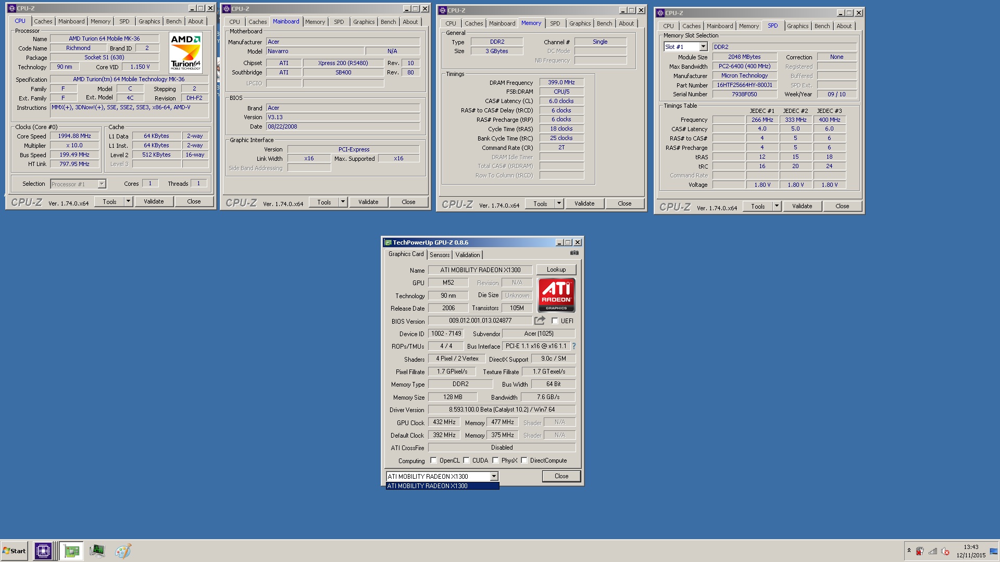Image resolution: width=1000 pixels, height=562 pixels.
Task: Open Caches tab in the leftmost CPU-Z window
Action: pyautogui.click(x=43, y=21)
